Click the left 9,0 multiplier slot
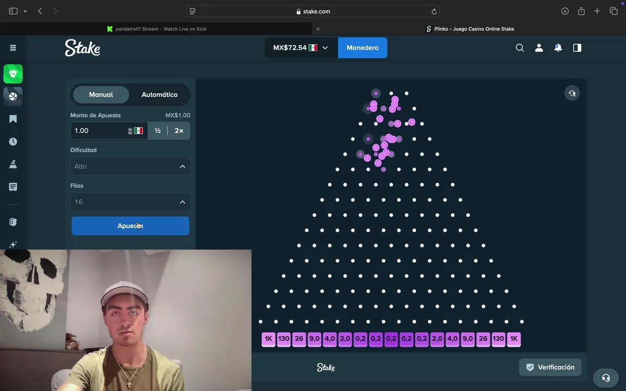The image size is (626, 391). tap(314, 339)
